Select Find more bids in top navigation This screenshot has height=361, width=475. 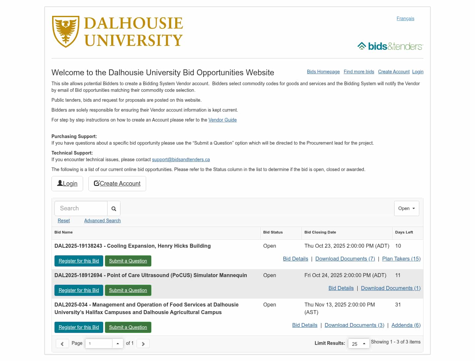tap(359, 72)
